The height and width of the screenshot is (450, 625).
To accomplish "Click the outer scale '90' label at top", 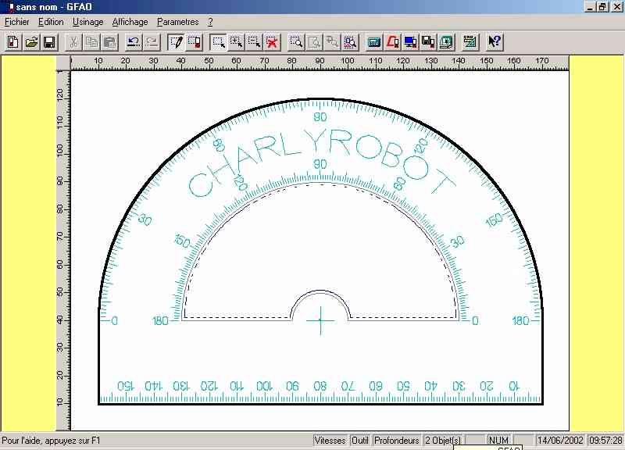I will tap(320, 117).
